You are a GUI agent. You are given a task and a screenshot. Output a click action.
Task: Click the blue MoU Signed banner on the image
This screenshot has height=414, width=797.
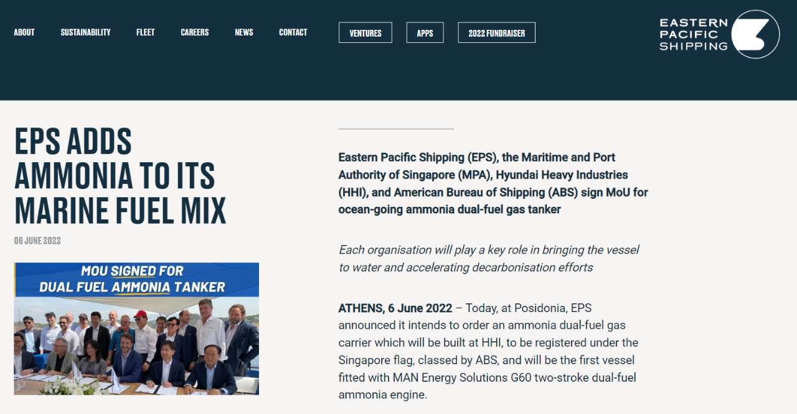(x=136, y=280)
